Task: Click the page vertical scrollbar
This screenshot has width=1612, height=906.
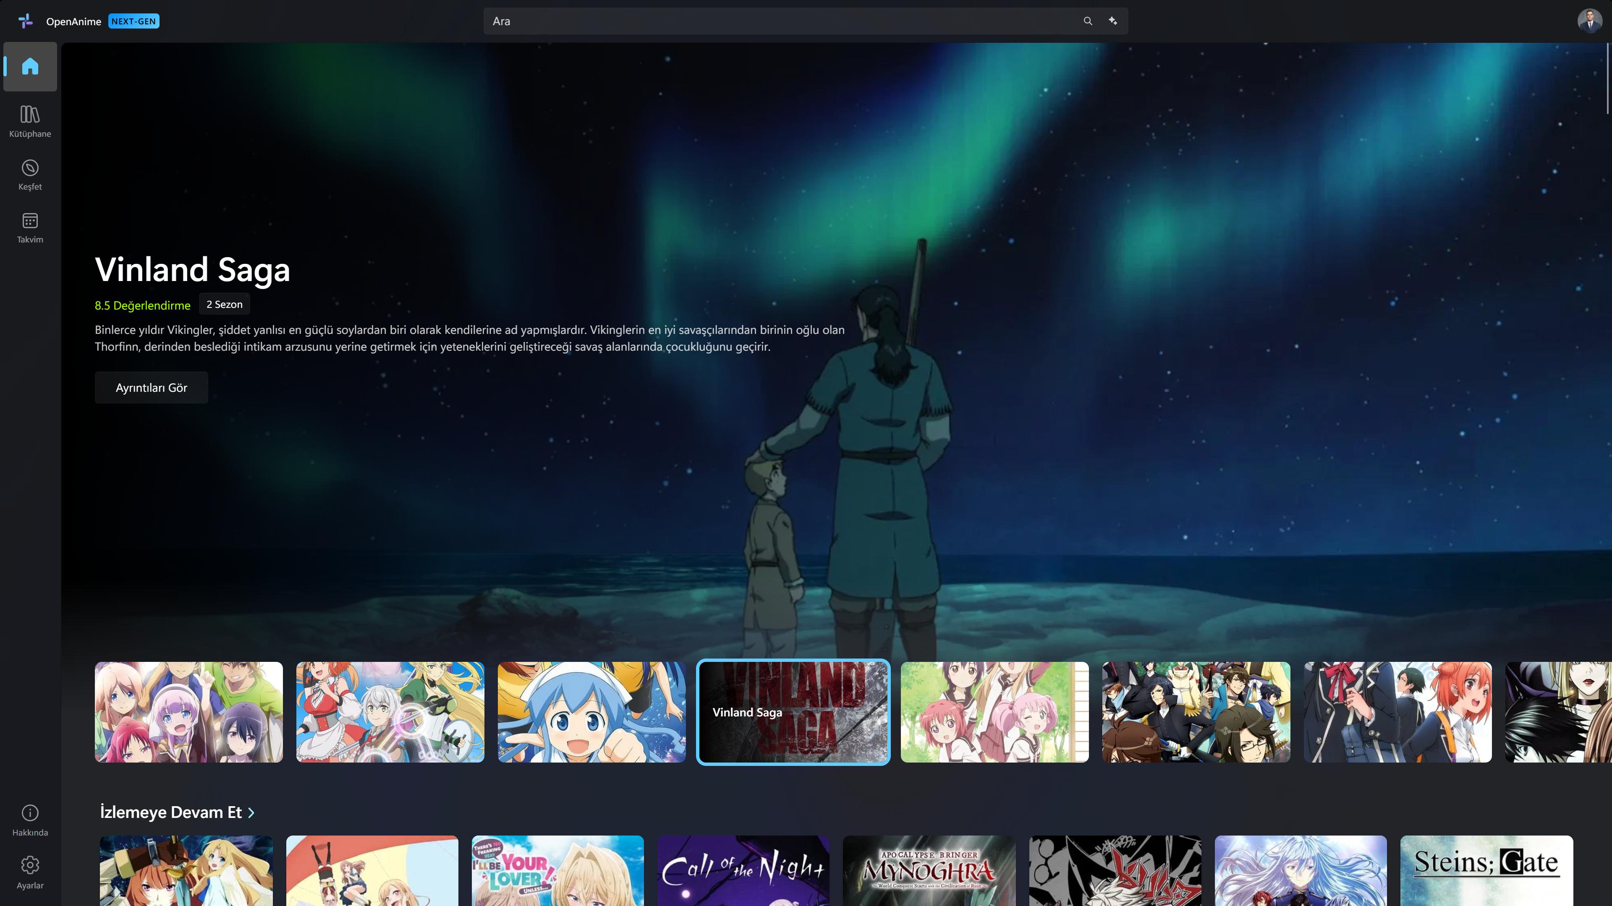Action: [x=1608, y=79]
